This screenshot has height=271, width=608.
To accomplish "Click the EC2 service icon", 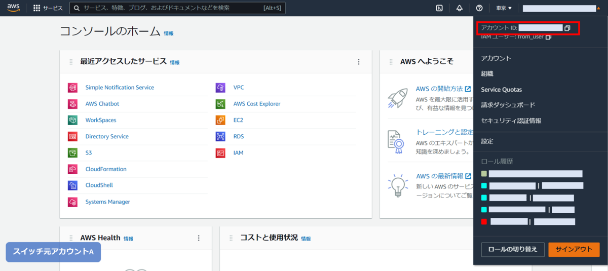I will [220, 120].
